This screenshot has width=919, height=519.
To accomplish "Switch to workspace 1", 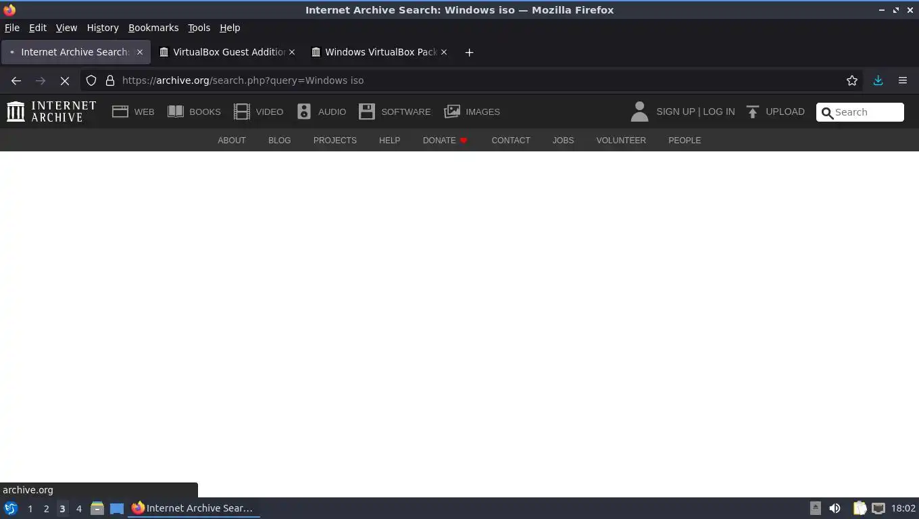I will coord(30,508).
